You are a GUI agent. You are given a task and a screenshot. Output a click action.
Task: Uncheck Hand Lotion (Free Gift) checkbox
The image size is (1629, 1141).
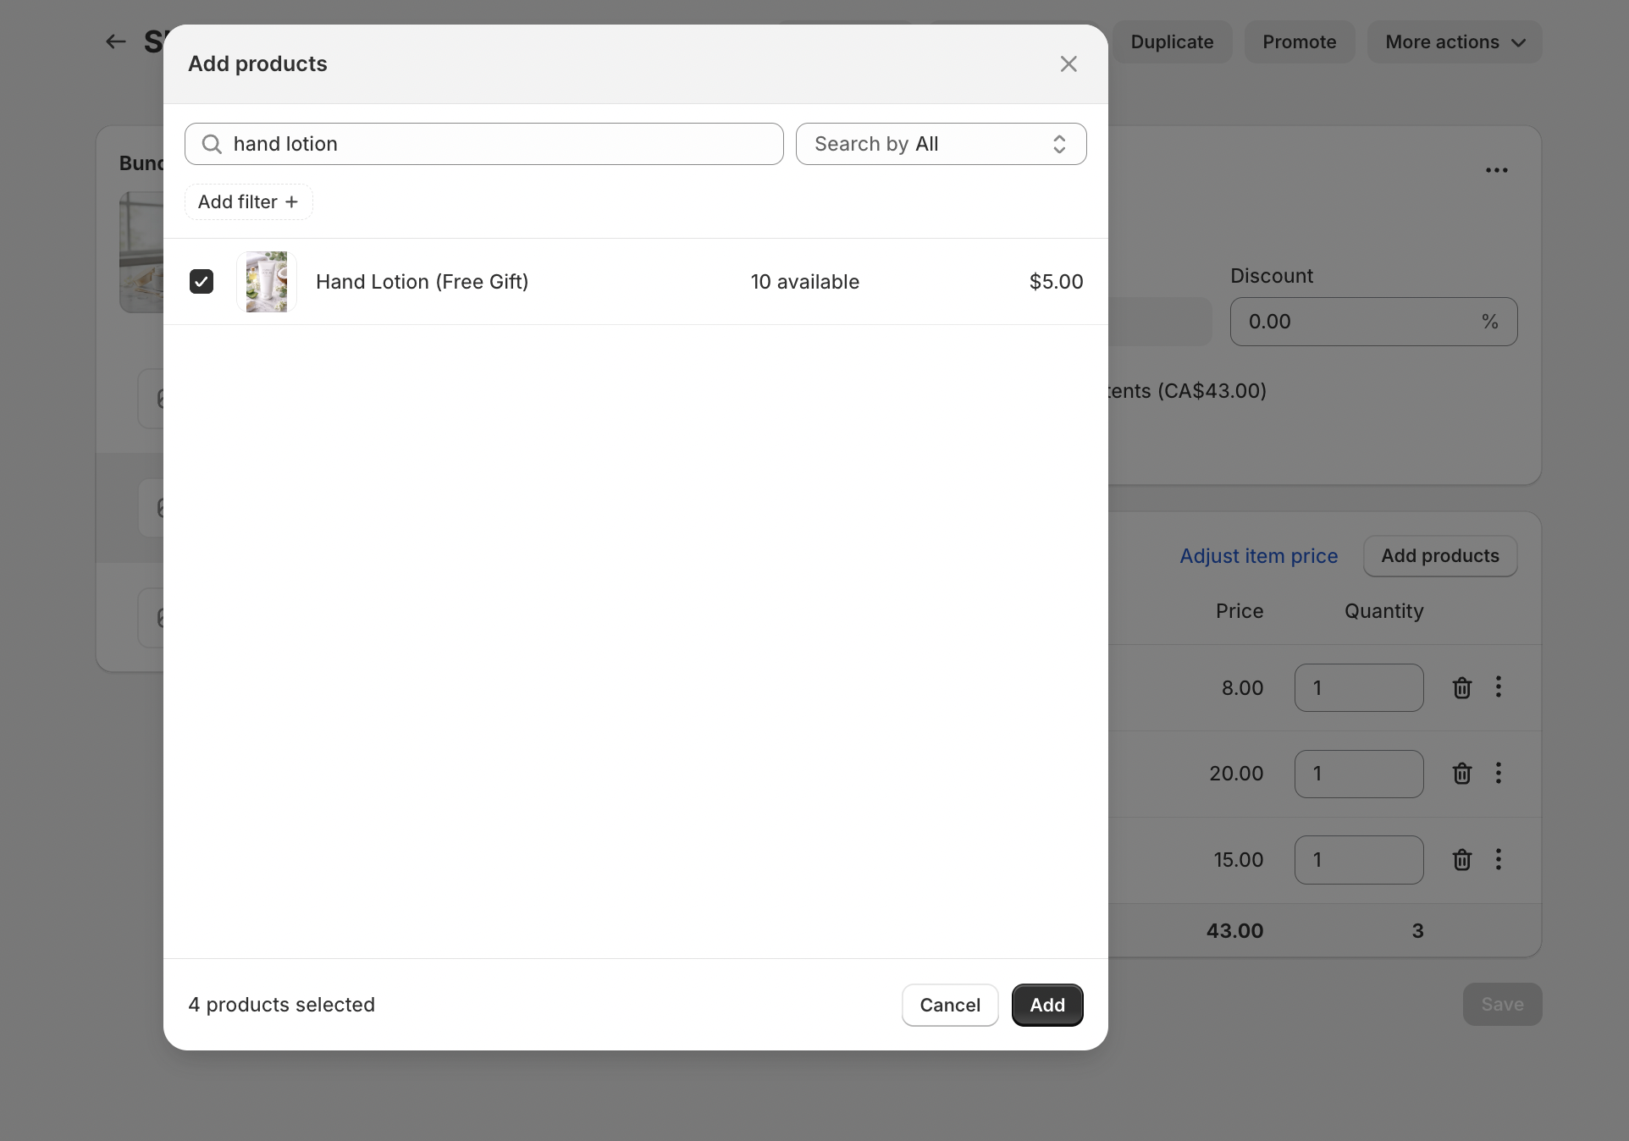point(202,281)
